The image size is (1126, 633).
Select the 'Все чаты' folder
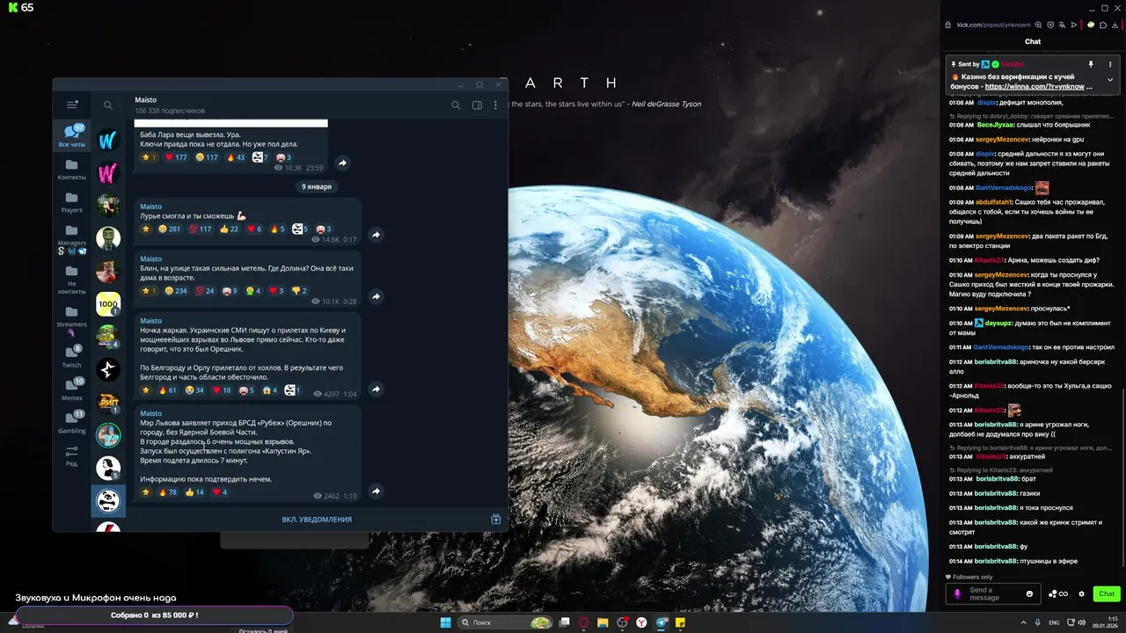[72, 136]
